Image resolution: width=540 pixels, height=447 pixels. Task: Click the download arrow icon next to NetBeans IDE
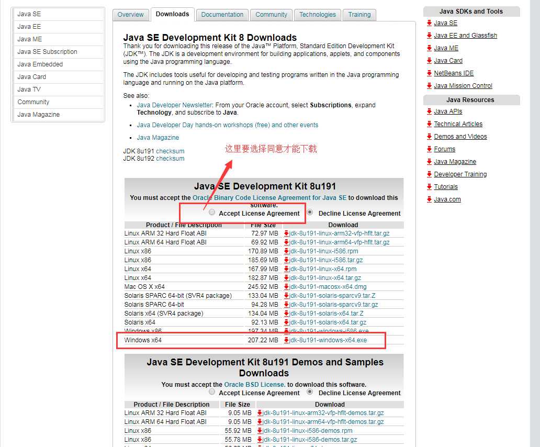(x=429, y=73)
